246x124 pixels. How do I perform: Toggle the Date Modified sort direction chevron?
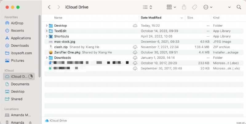(182, 18)
